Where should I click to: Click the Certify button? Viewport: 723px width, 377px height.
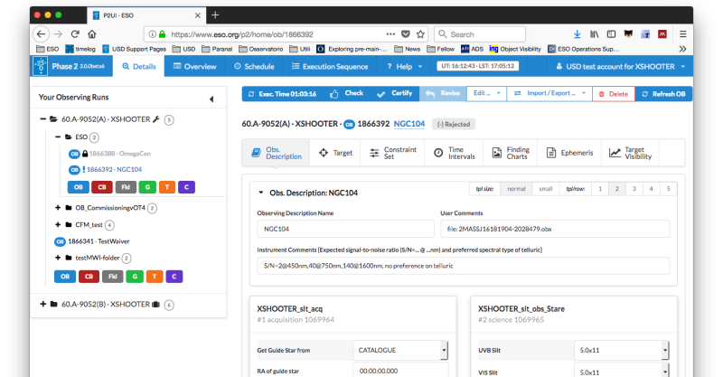pyautogui.click(x=395, y=93)
